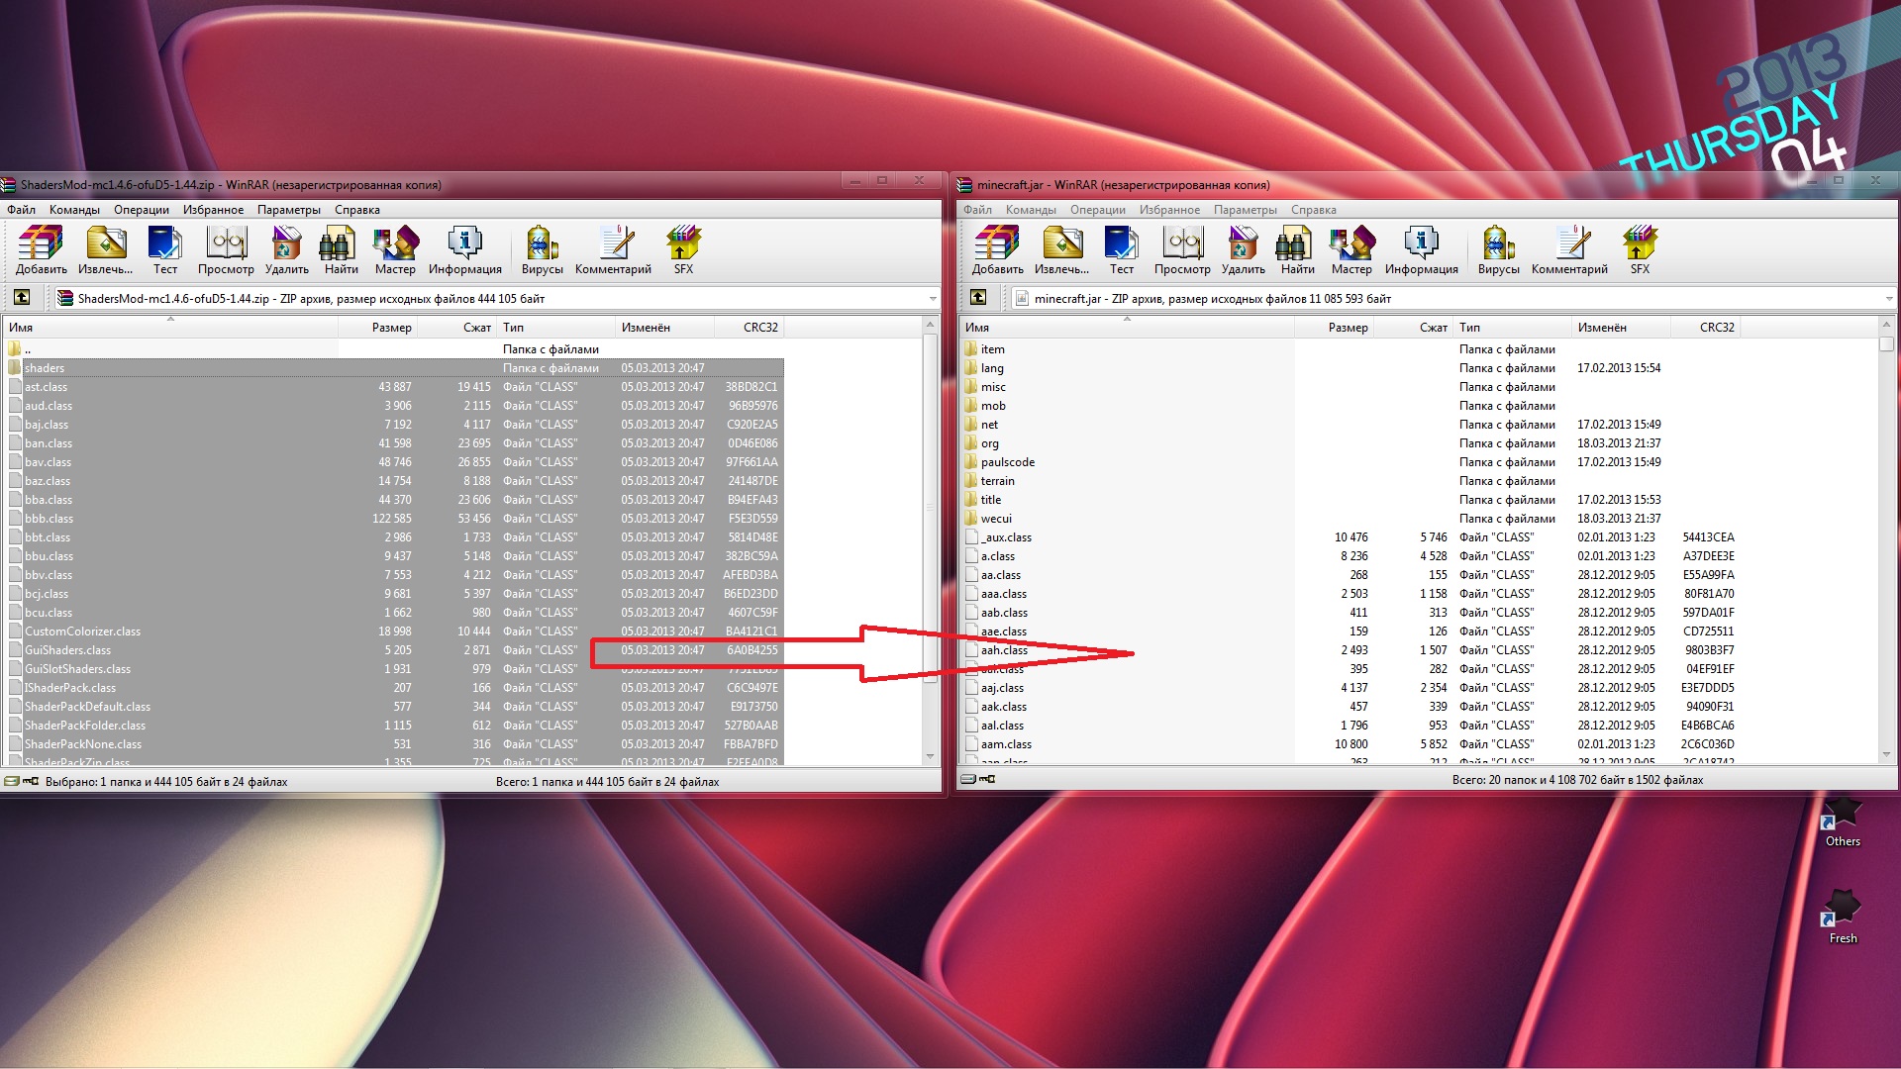
Task: Click Комментарий icon in minecraft.jar window
Action: (1569, 249)
